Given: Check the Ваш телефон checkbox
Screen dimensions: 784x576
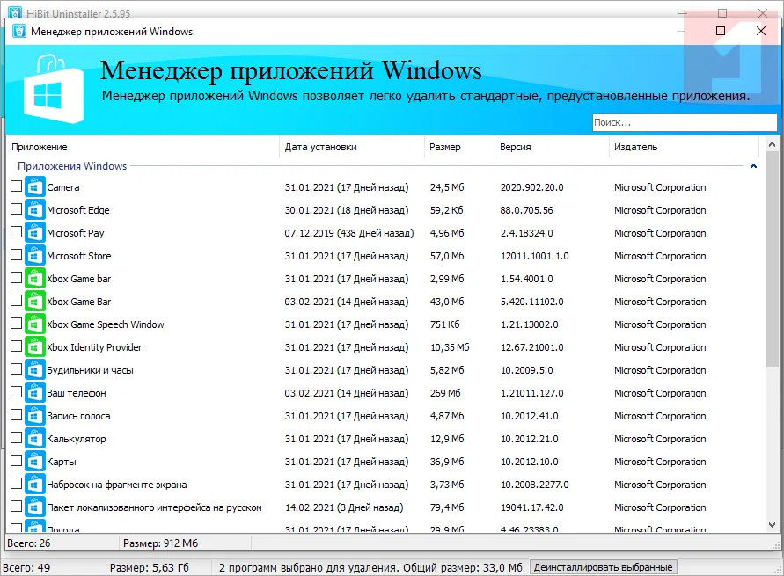Looking at the screenshot, I should click(x=16, y=391).
